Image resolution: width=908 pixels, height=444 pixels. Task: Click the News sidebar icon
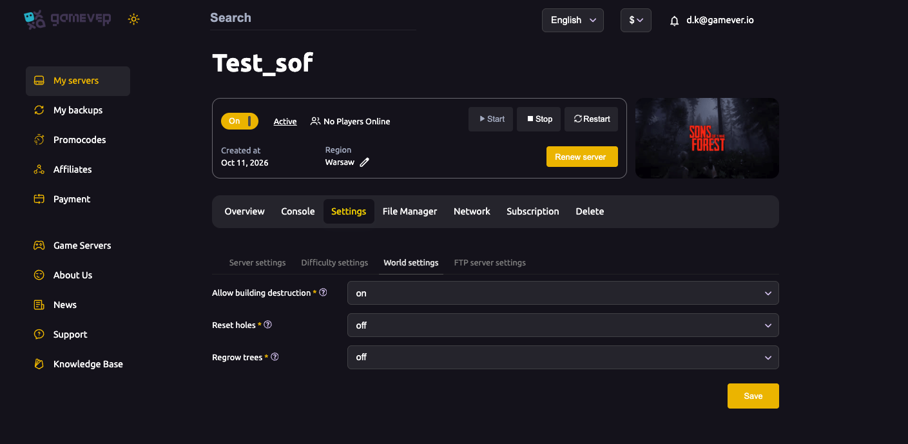pos(39,305)
